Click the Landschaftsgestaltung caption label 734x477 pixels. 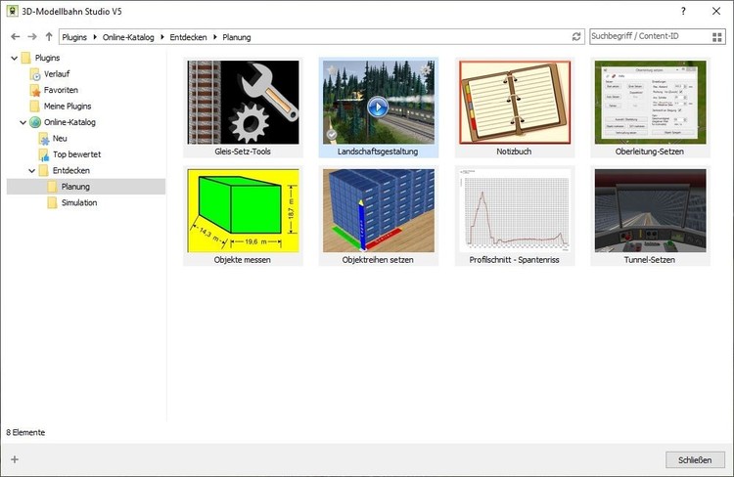[378, 152]
